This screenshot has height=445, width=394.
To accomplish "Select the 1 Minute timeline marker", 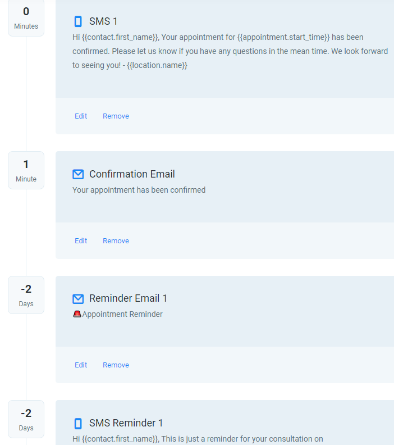I will click(x=26, y=170).
